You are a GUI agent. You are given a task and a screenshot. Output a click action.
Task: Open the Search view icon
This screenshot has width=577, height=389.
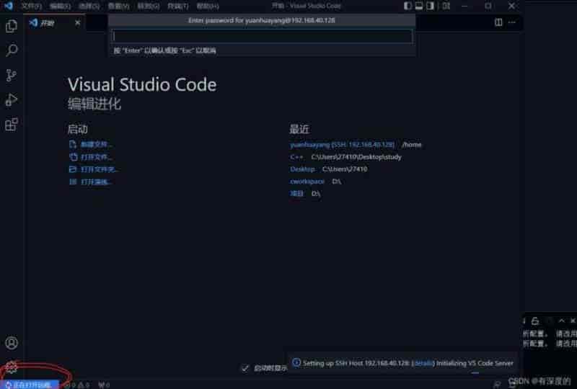12,51
